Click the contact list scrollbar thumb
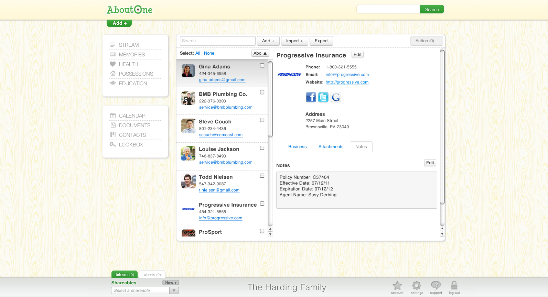 (270, 100)
